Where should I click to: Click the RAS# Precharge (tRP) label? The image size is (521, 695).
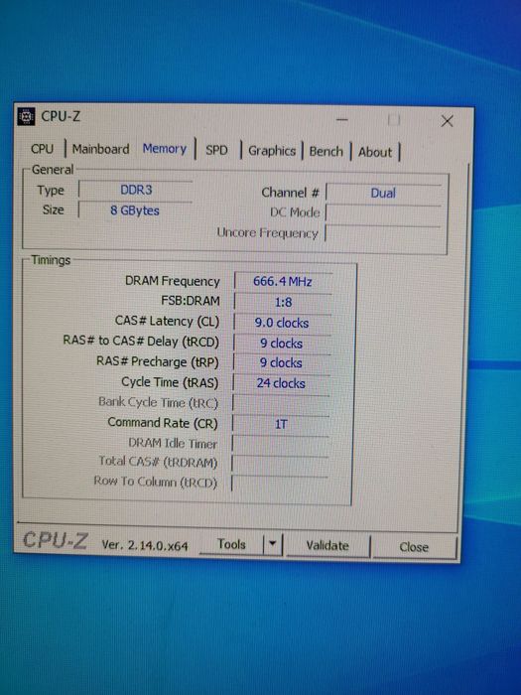[158, 361]
